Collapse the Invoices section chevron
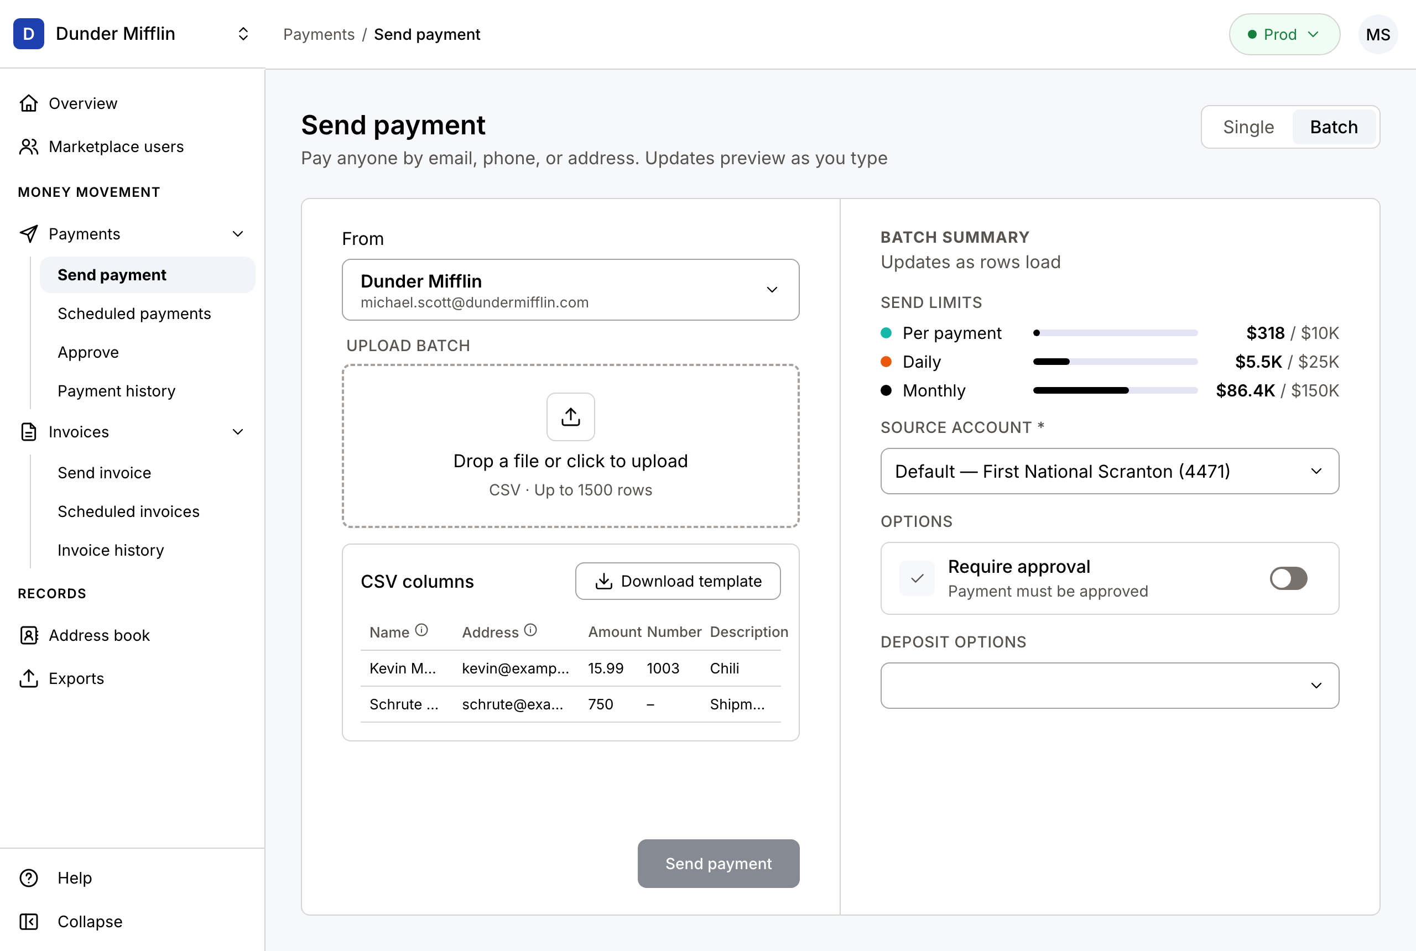Screen dimensions: 1416x951 238,432
